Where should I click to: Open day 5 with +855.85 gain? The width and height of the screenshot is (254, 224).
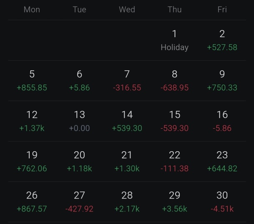tap(32, 81)
